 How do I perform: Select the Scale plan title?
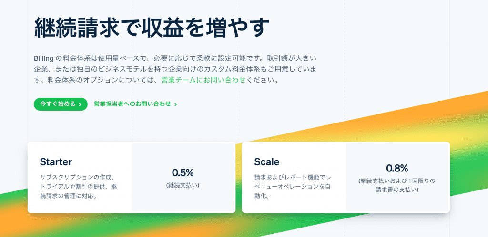coord(267,161)
